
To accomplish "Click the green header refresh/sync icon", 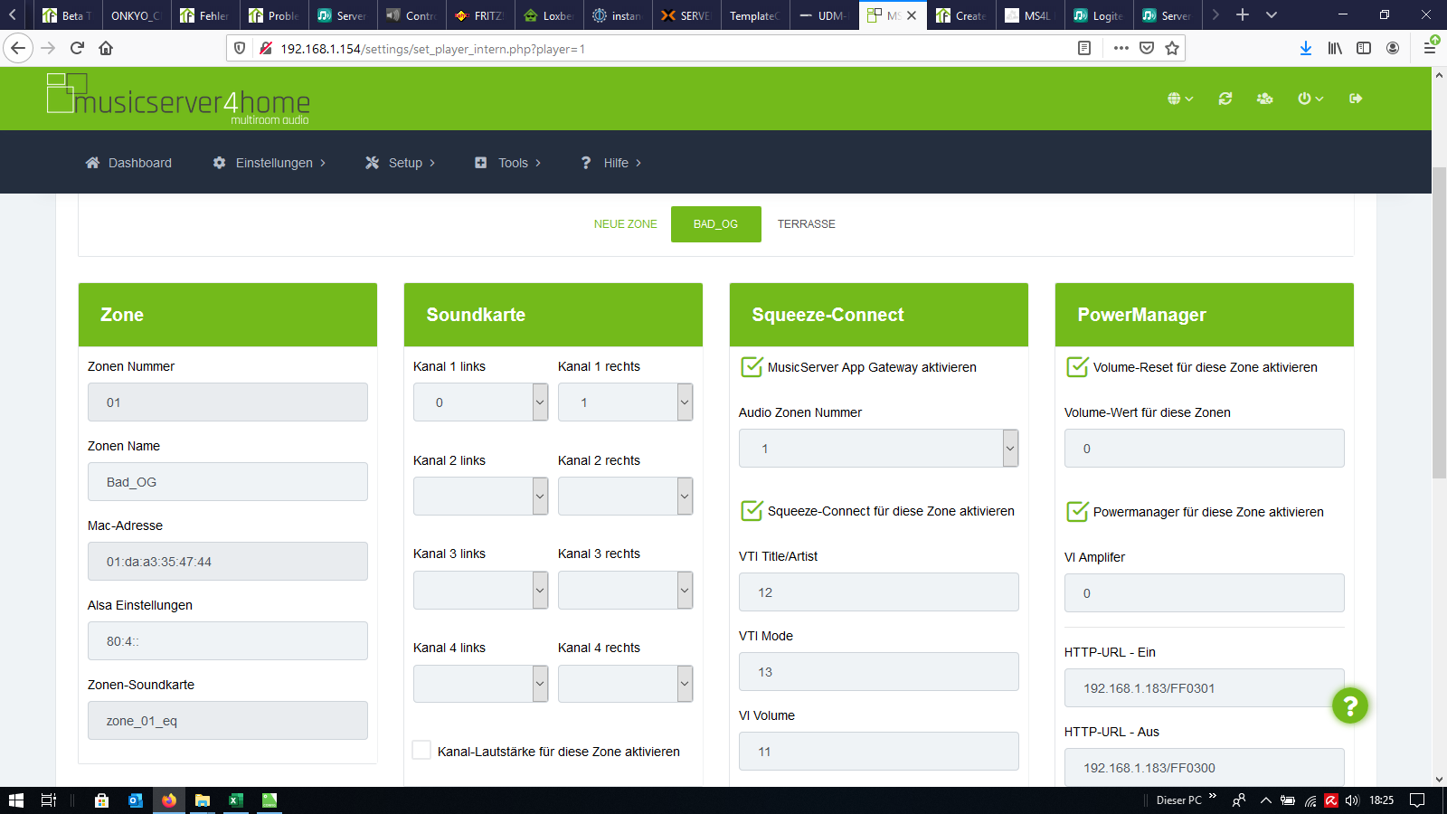I will coord(1225,99).
